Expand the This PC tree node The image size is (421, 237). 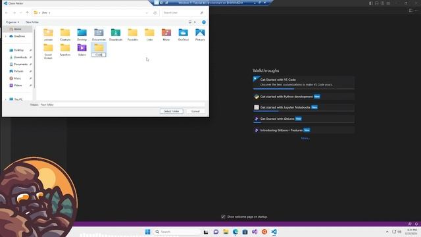(6, 99)
